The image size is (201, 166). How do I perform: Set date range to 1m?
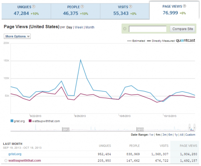[x=158, y=135]
